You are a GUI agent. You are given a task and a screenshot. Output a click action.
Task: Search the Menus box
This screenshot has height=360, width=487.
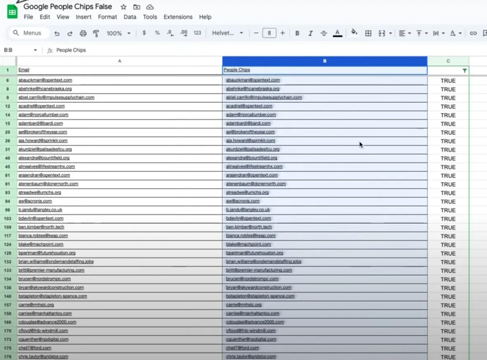[30, 33]
